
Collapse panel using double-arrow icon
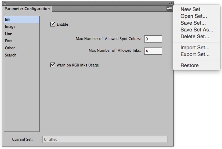(170, 3)
